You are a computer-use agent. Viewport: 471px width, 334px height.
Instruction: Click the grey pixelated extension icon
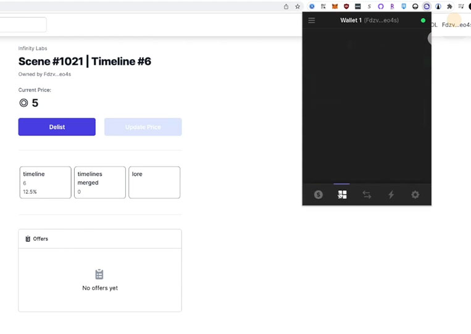click(x=323, y=6)
